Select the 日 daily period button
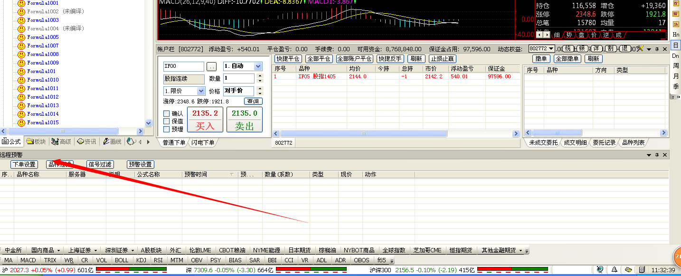The width and height of the screenshot is (681, 276). (x=676, y=45)
